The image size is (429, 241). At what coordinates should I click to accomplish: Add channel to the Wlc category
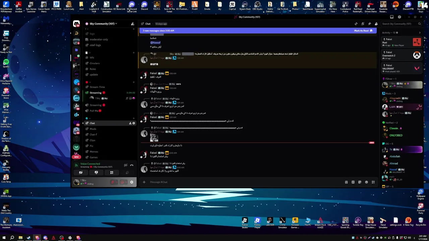tap(134, 53)
